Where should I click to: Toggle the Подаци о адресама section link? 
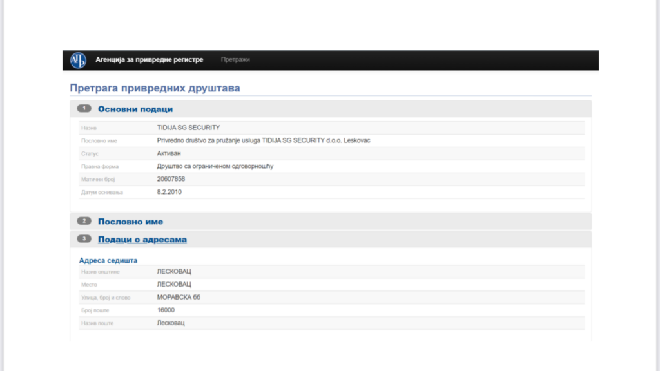[x=142, y=240]
